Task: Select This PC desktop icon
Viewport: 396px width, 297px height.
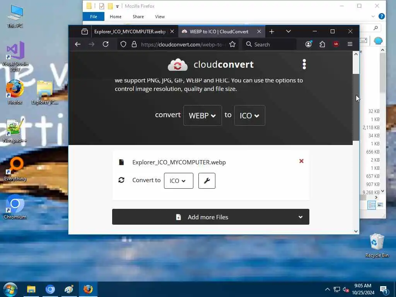Action: coord(15,16)
